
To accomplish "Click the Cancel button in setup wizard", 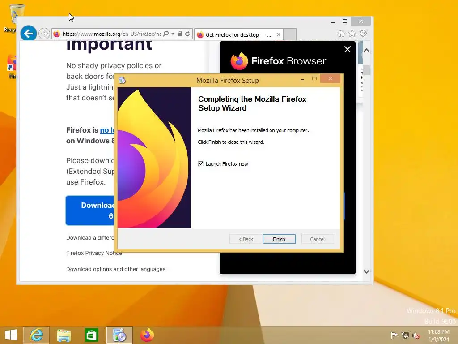I will [x=317, y=239].
